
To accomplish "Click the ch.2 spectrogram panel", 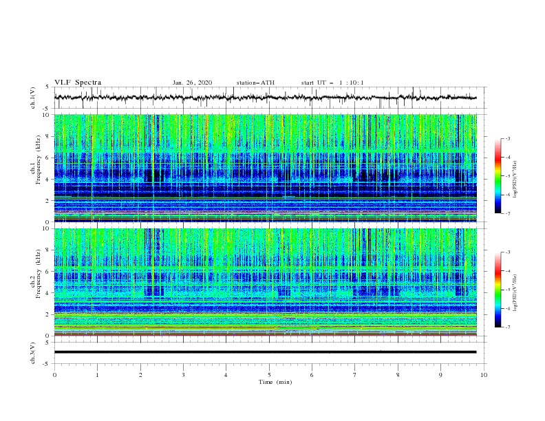I will [x=265, y=282].
